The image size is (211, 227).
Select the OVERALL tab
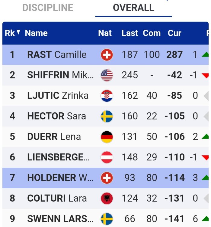[x=133, y=8]
